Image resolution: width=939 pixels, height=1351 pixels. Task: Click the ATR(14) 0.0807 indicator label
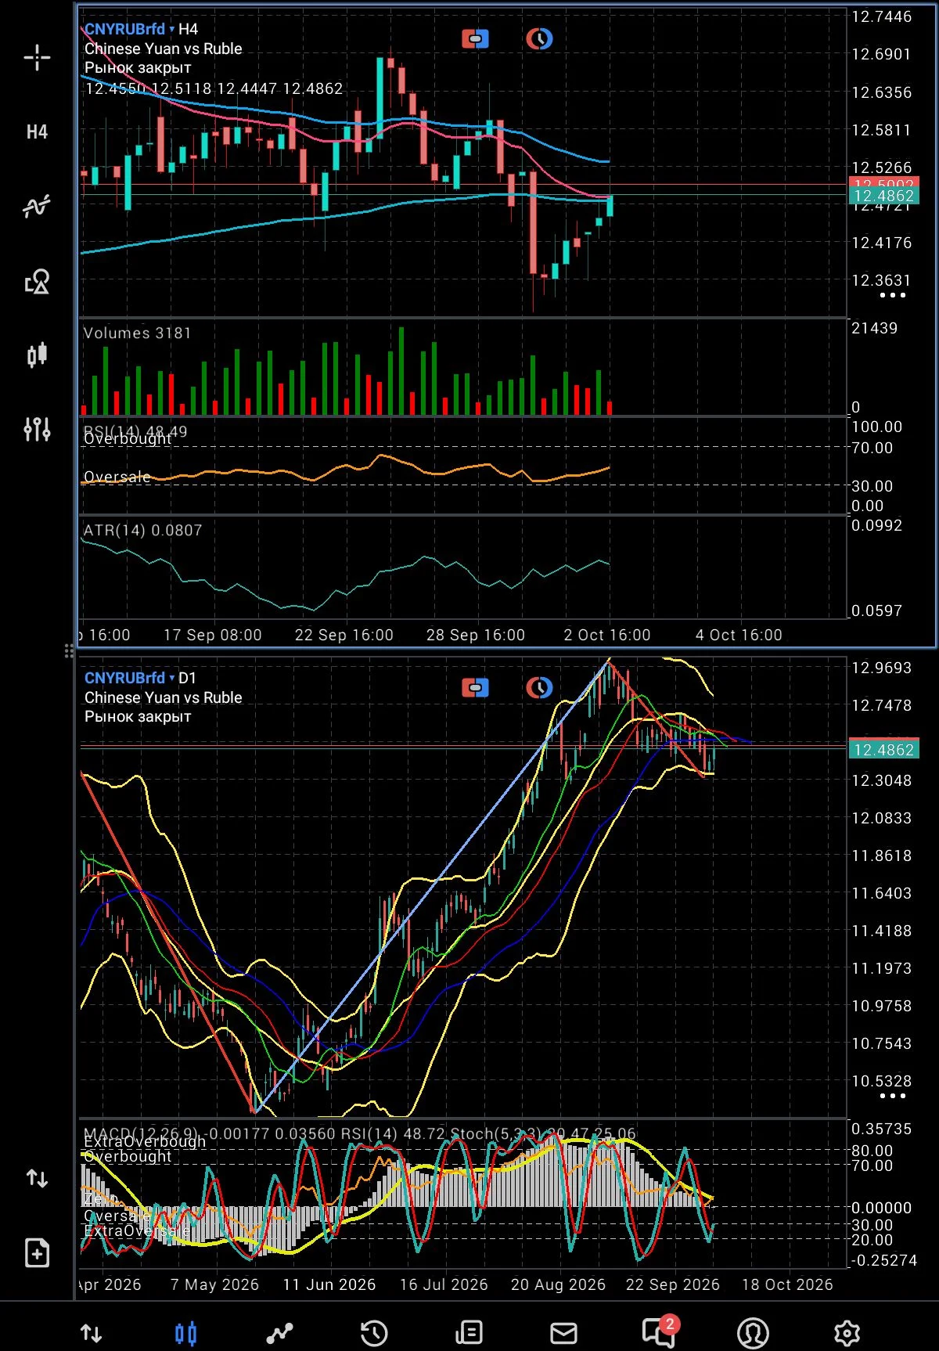coord(143,530)
